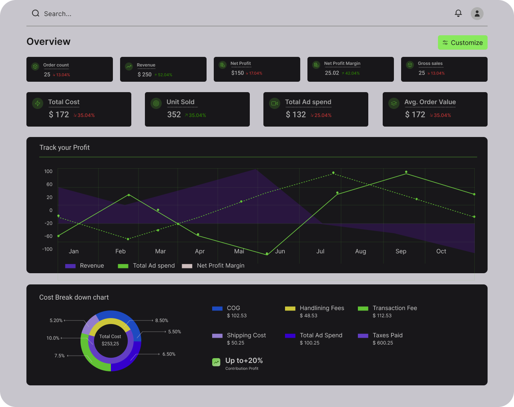Screen dimensions: 514x407
Task: Select the Sep data point on the solid line
Action: click(406, 172)
